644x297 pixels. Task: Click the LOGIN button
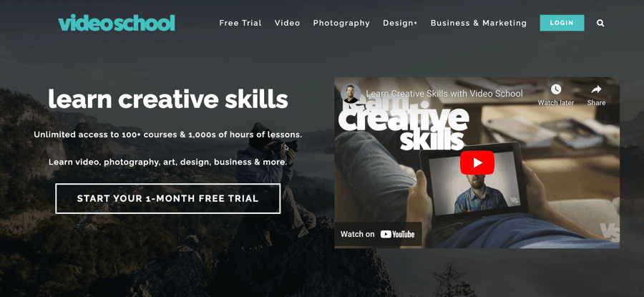point(562,23)
